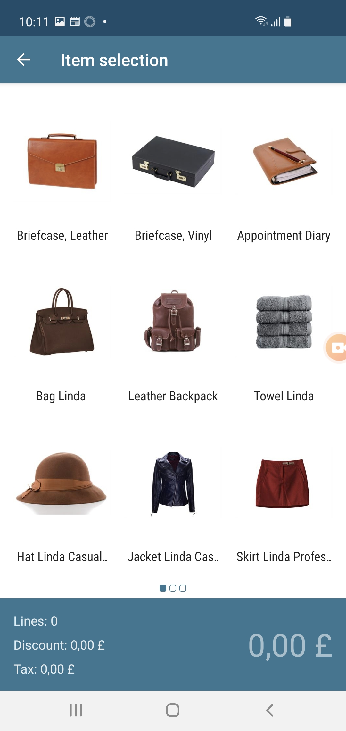Open the 0,00 £ order total

(290, 645)
